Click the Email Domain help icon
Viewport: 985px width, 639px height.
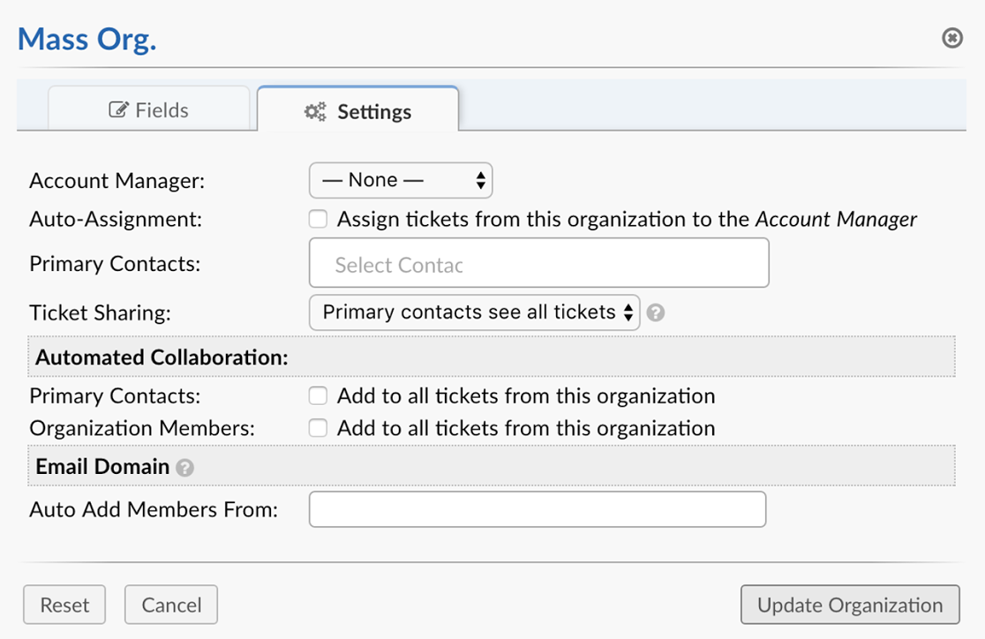[185, 466]
